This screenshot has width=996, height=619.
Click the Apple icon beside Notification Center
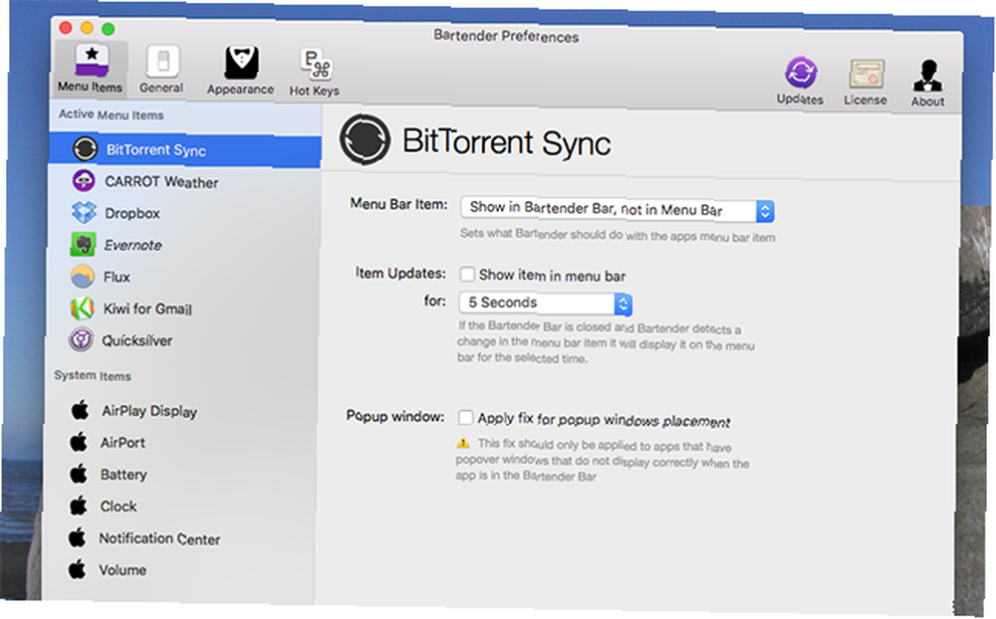click(x=78, y=537)
